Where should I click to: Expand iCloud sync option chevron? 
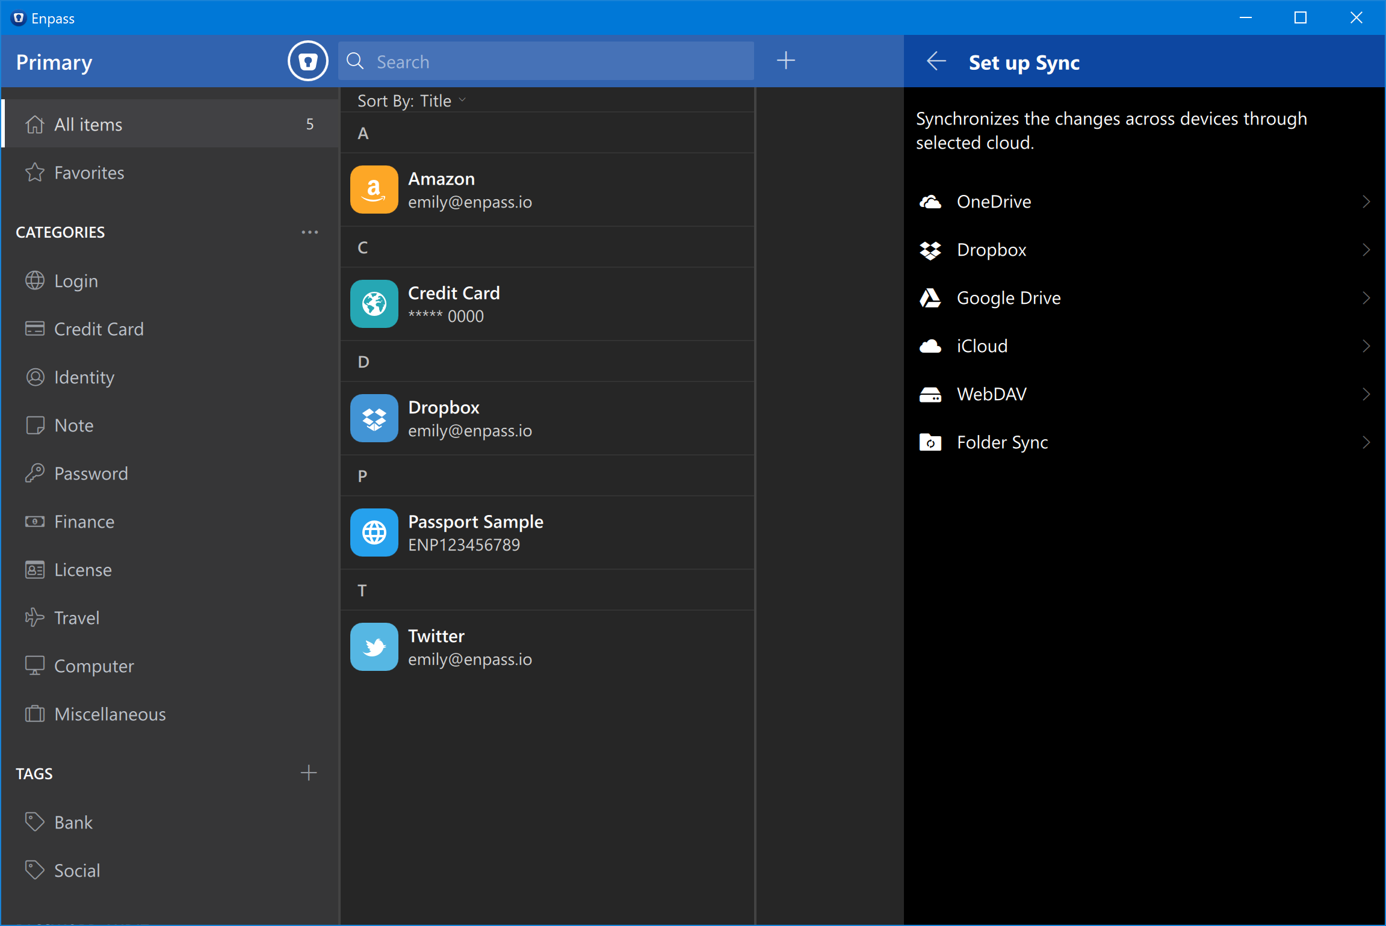click(1366, 346)
